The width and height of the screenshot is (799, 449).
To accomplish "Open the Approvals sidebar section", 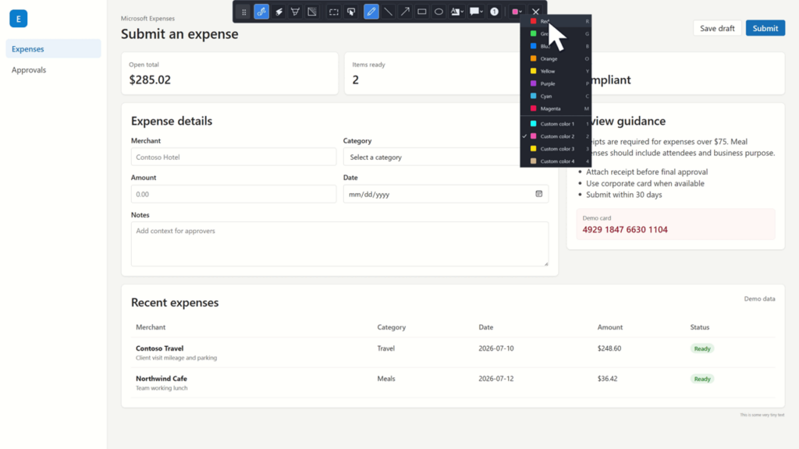I will [x=54, y=69].
